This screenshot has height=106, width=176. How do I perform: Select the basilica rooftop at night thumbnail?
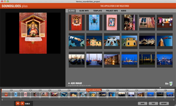click(x=147, y=41)
